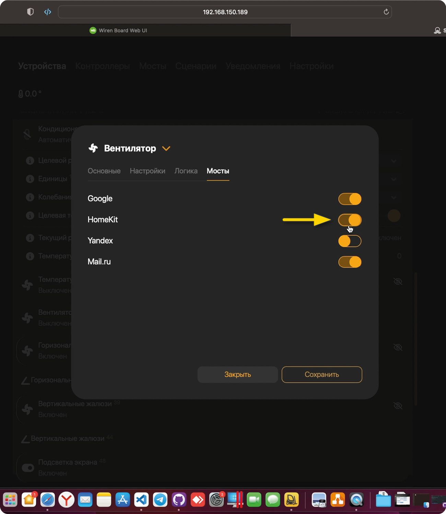Open Yandex Browser from the dock
The width and height of the screenshot is (446, 514).
(67, 500)
